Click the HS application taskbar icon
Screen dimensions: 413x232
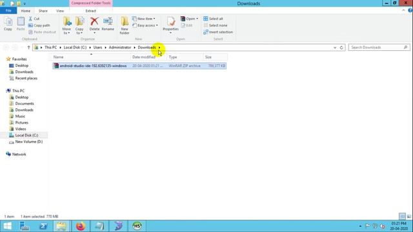click(137, 226)
